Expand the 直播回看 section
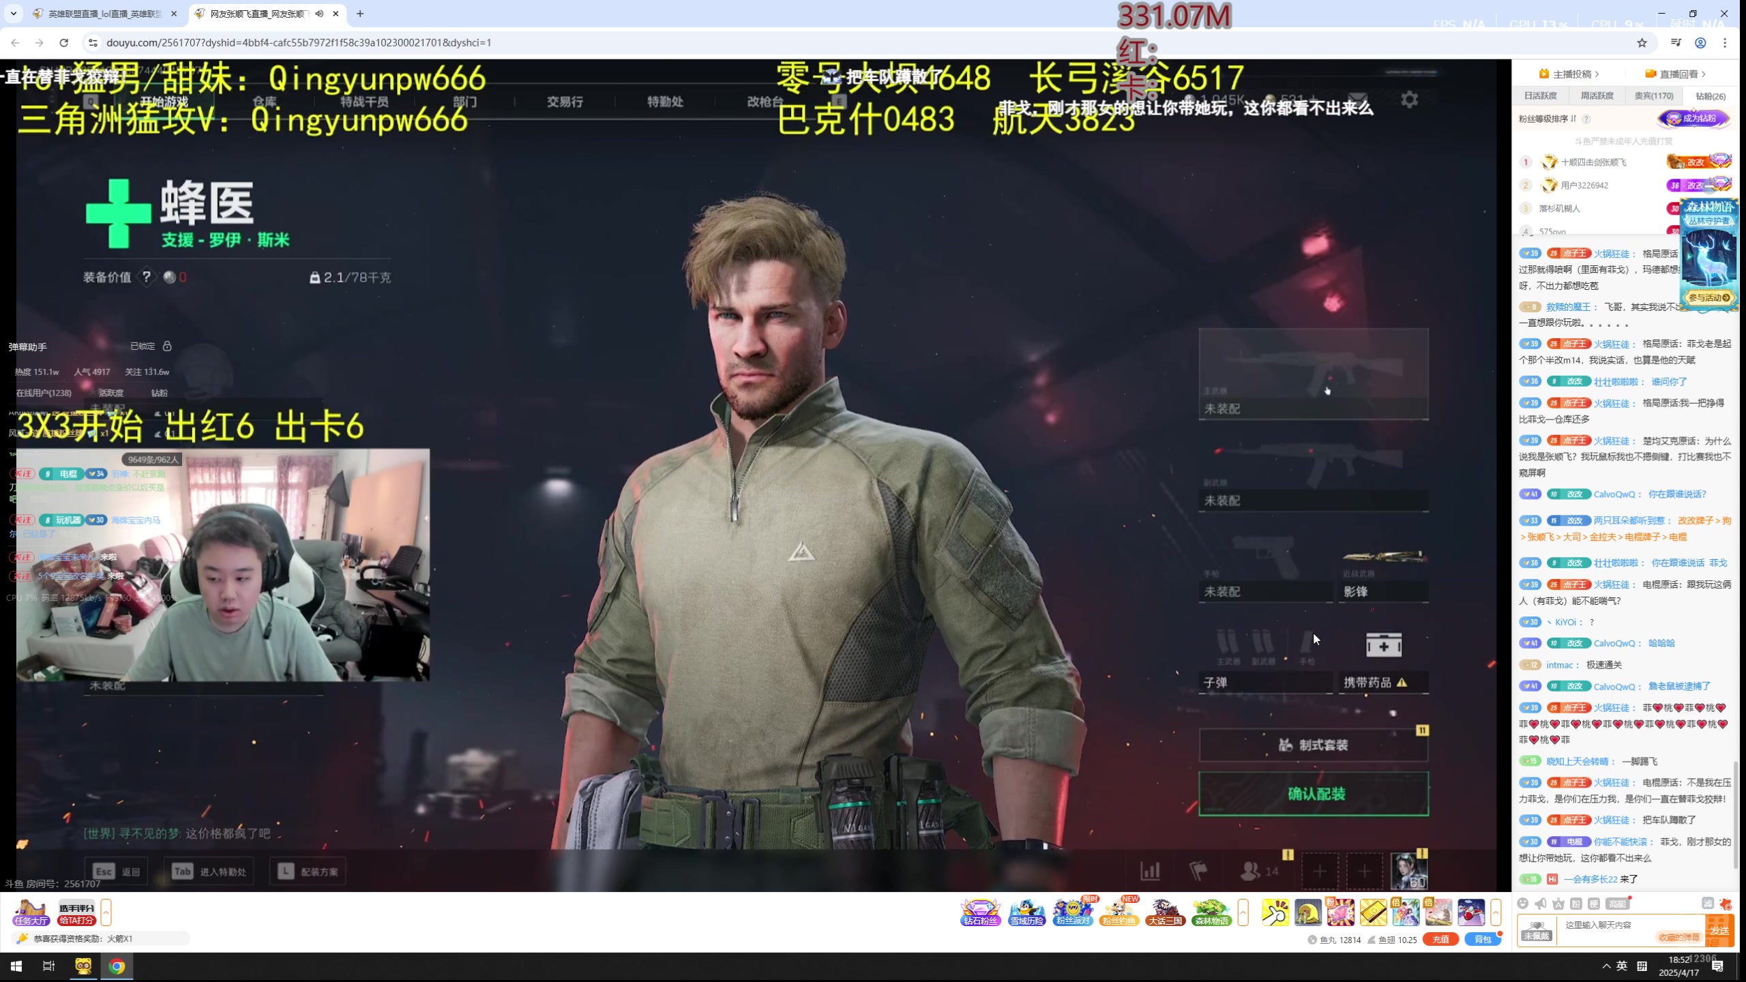Screen dimensions: 1746x982 (x=1675, y=74)
